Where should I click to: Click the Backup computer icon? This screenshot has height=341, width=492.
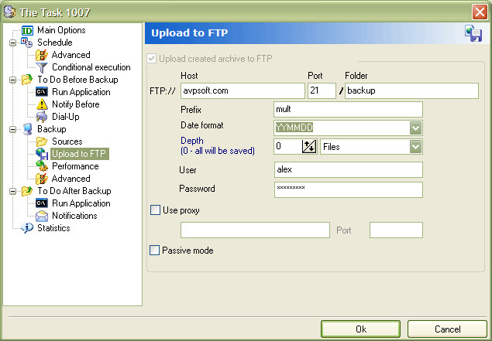[x=28, y=129]
